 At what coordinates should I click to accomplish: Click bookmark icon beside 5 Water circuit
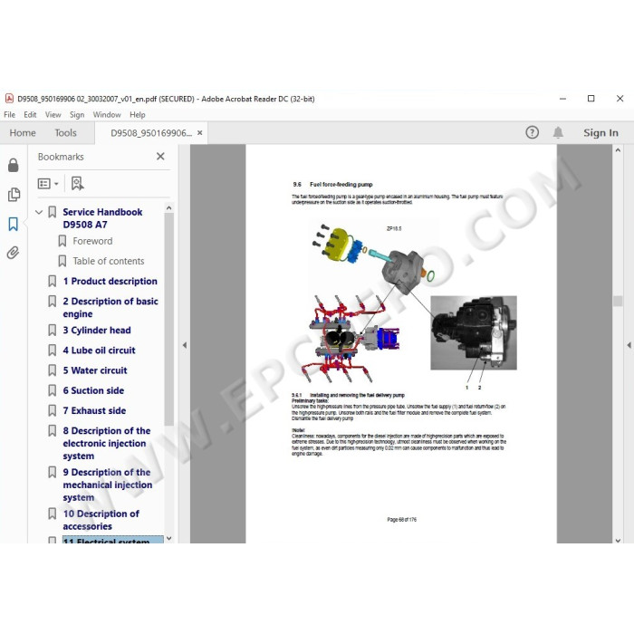coord(53,370)
